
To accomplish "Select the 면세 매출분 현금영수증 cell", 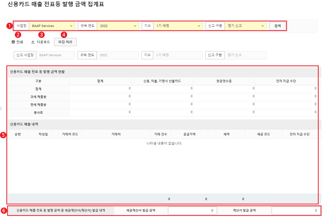I will tap(224, 105).
